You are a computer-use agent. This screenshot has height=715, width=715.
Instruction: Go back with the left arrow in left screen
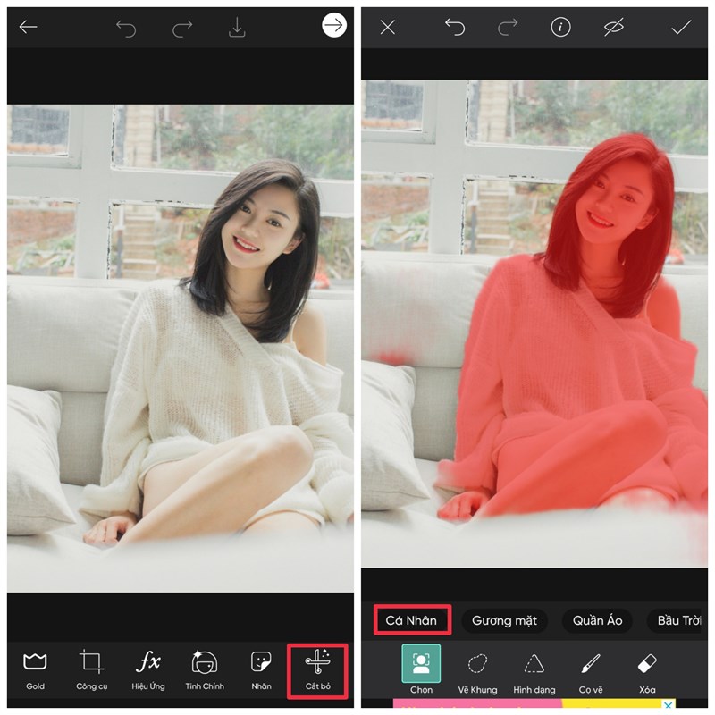click(28, 28)
